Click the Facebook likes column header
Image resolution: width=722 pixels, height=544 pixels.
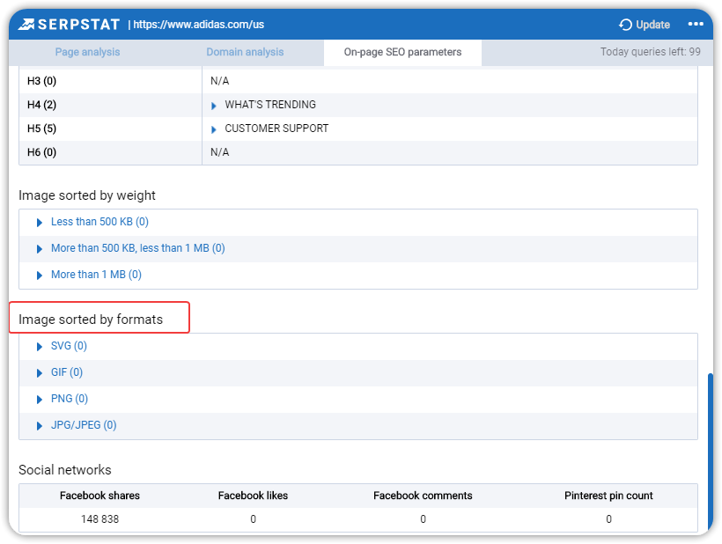(x=253, y=496)
